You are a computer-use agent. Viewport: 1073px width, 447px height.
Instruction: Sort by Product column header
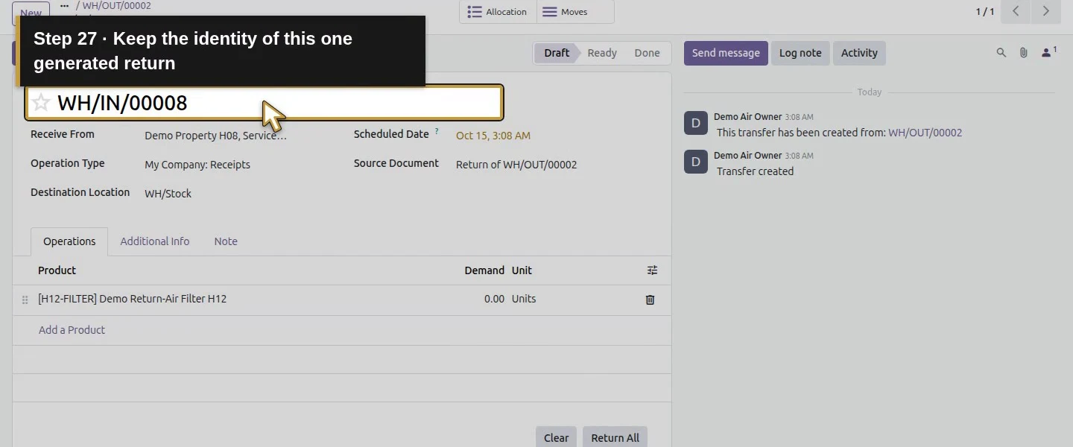click(57, 270)
